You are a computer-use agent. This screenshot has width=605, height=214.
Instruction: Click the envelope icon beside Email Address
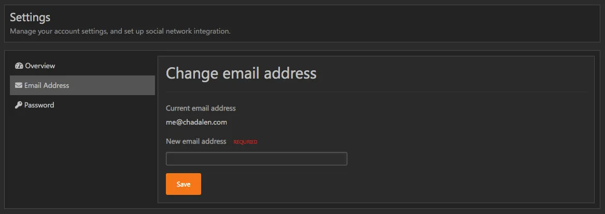pos(19,85)
